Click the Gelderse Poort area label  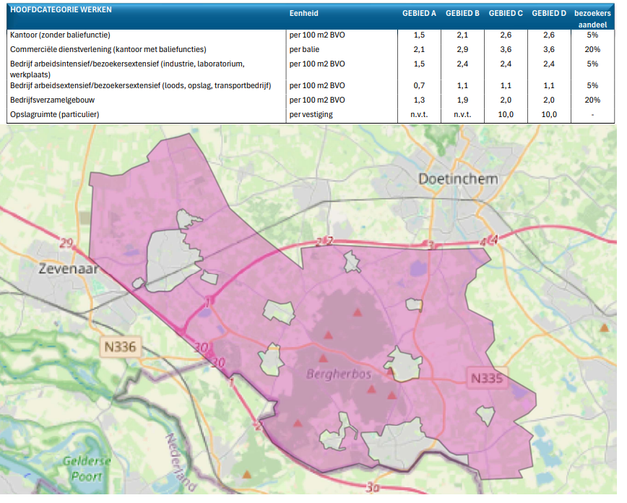[87, 468]
